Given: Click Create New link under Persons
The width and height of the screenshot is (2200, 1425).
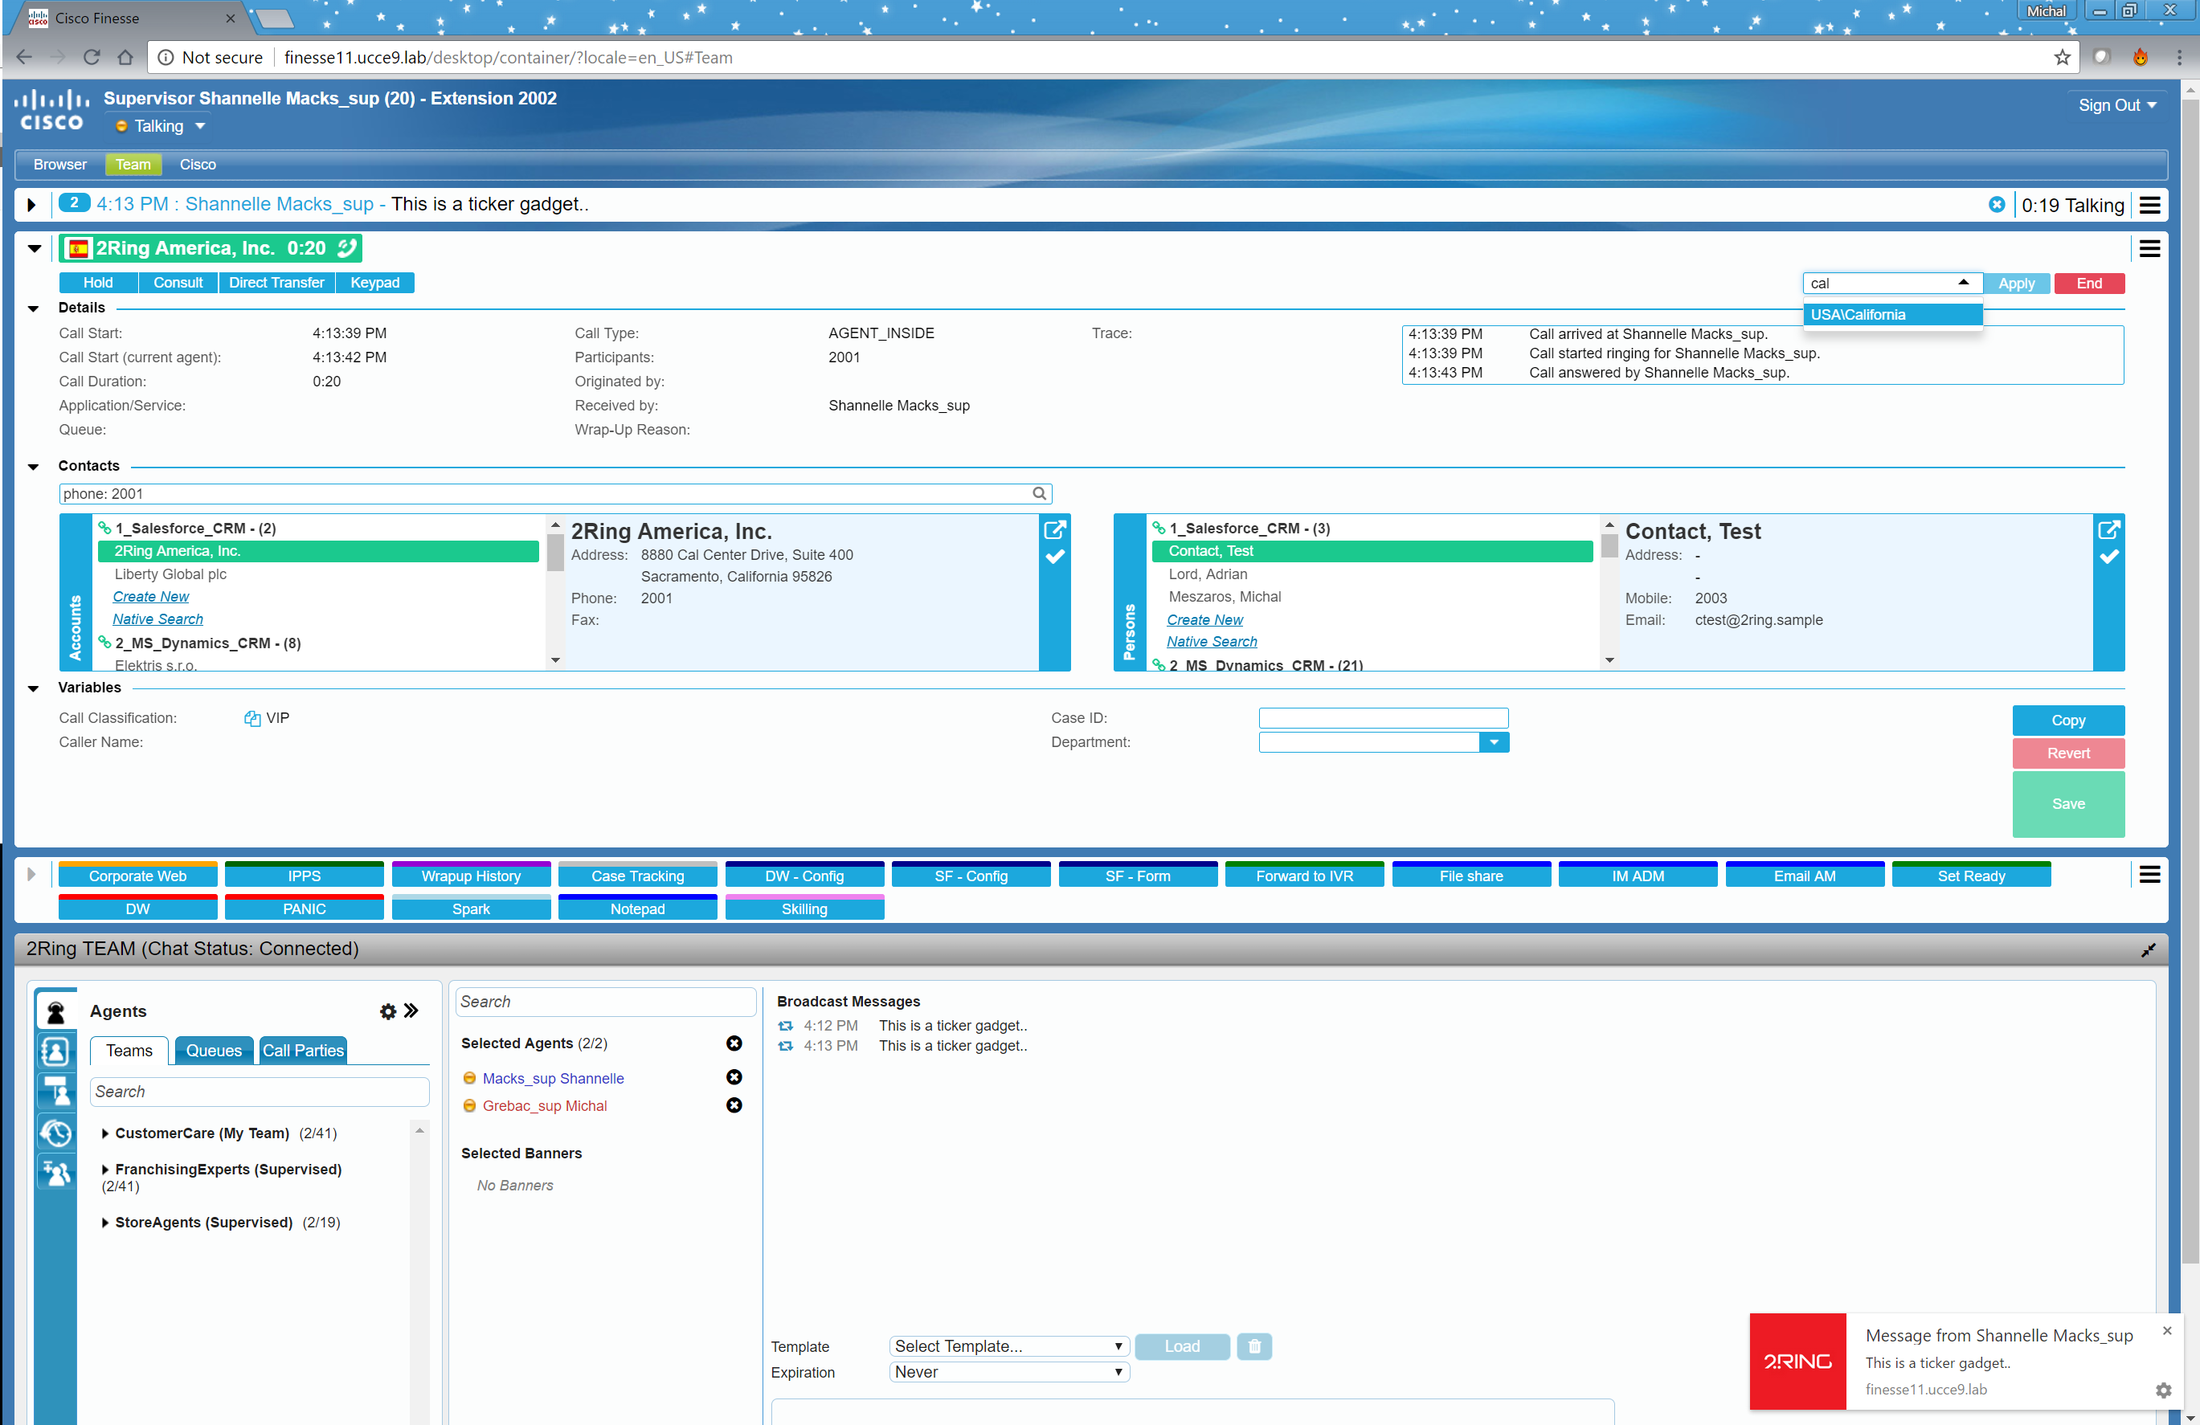Looking at the screenshot, I should coord(1204,620).
